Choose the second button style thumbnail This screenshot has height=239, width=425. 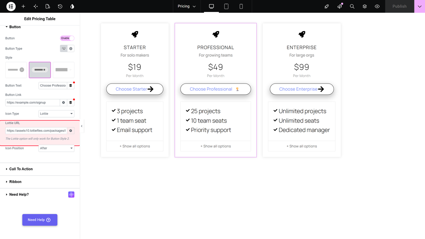coord(40,70)
